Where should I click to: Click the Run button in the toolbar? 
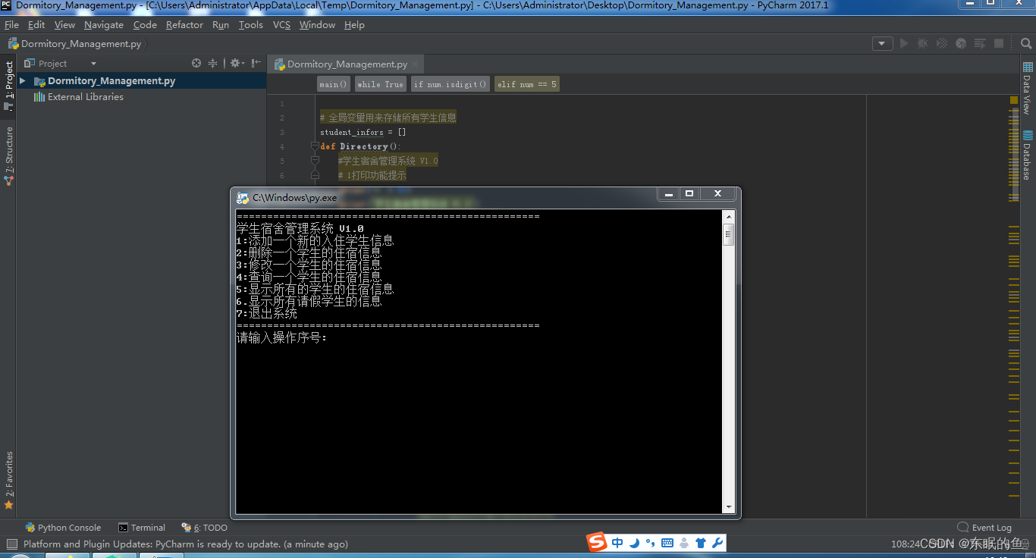pos(904,44)
